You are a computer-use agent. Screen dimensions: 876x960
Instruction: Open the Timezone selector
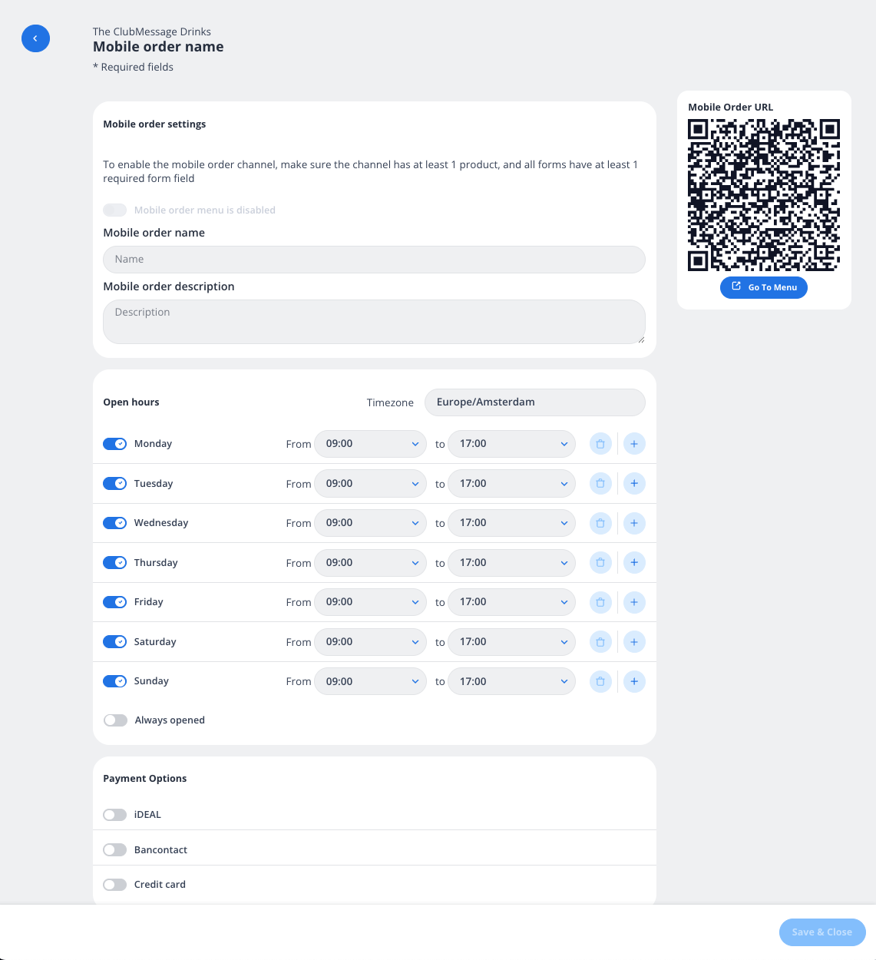(x=534, y=402)
